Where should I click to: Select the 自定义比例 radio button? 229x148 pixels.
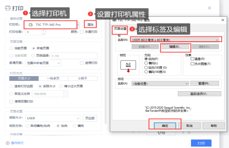tap(11, 94)
